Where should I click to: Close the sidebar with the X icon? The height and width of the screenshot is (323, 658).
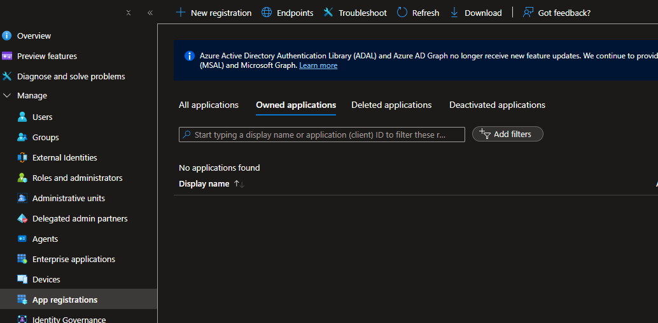[129, 13]
